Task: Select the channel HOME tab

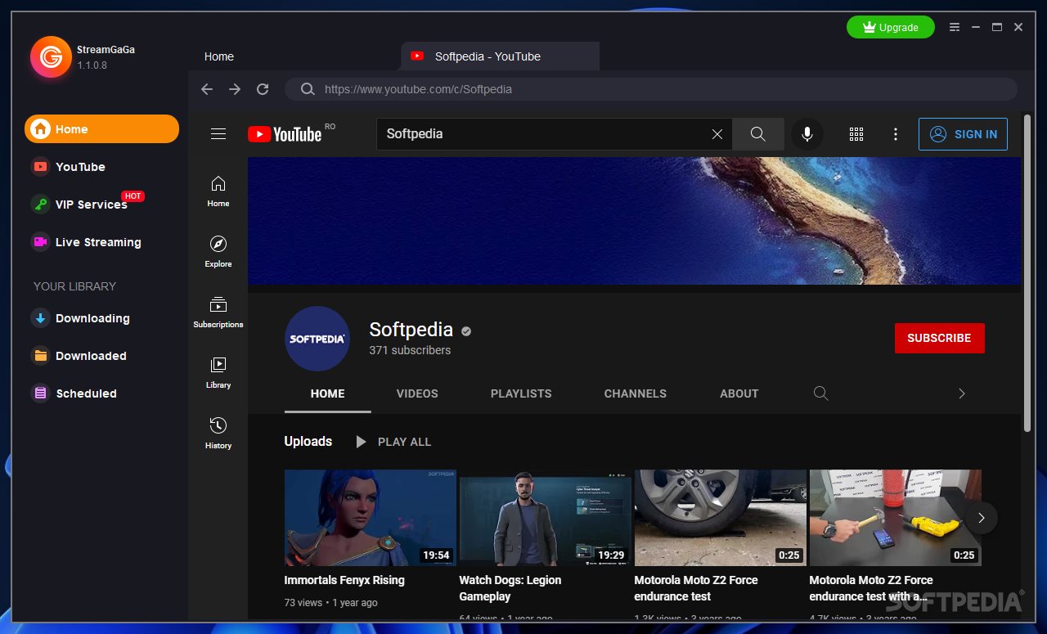Action: pos(328,393)
